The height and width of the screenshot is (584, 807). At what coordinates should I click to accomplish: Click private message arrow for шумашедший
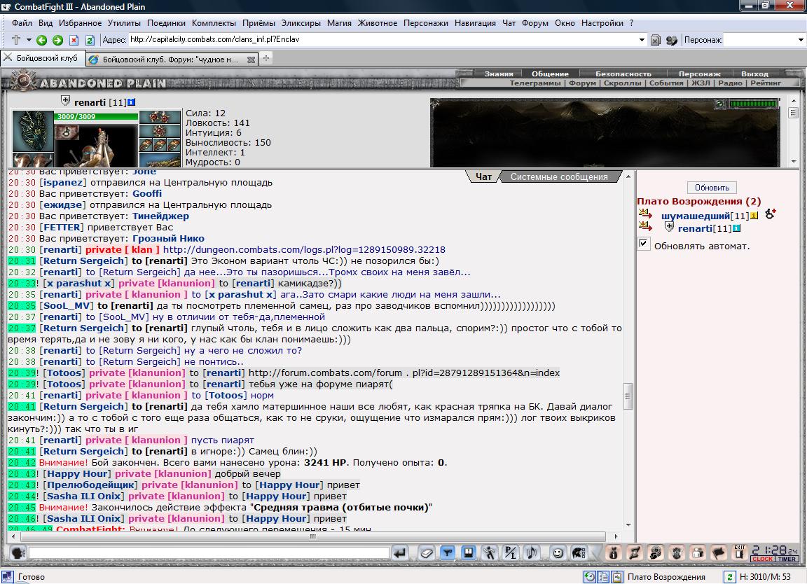coord(645,214)
